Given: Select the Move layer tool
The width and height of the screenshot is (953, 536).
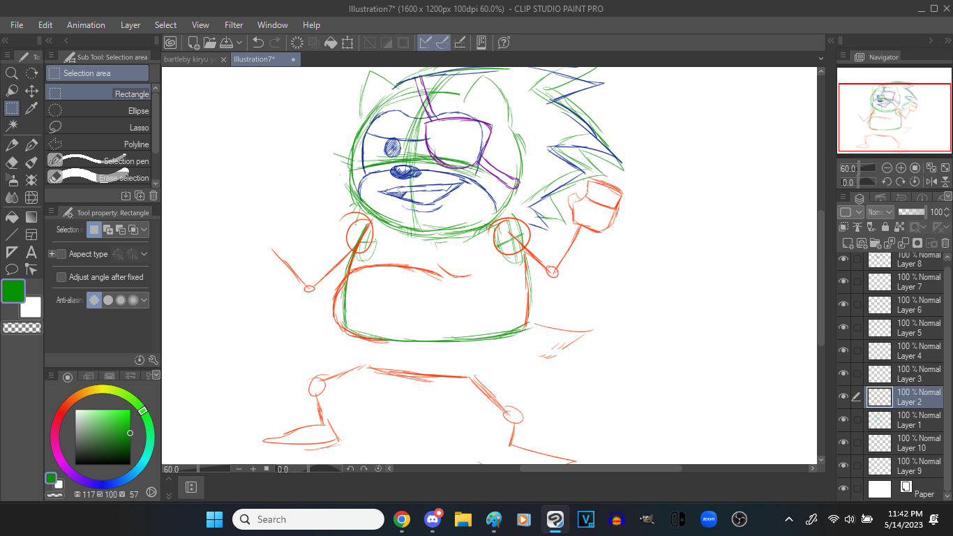Looking at the screenshot, I should click(31, 91).
